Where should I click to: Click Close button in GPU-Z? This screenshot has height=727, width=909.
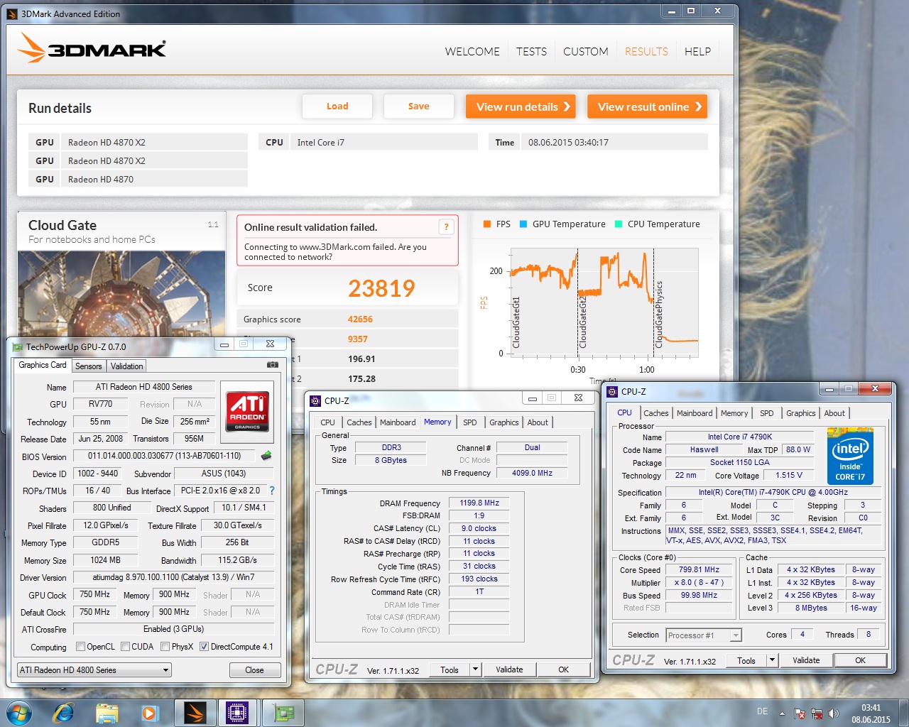point(254,670)
